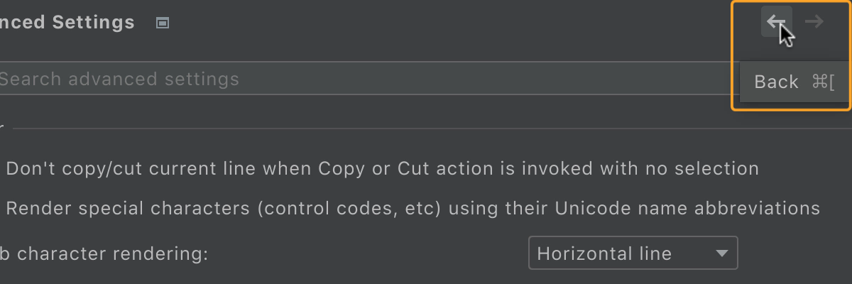Click the 'character rendering:' label
The width and height of the screenshot is (852, 284).
[x=112, y=253]
